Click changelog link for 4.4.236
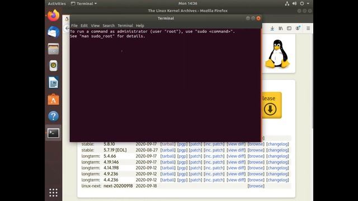Image resolution: width=358 pixels, height=201 pixels. pos(277,180)
